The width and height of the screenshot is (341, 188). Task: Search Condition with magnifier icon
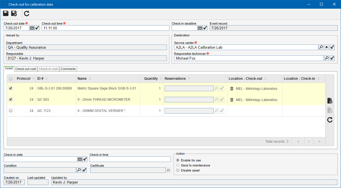click(x=79, y=170)
